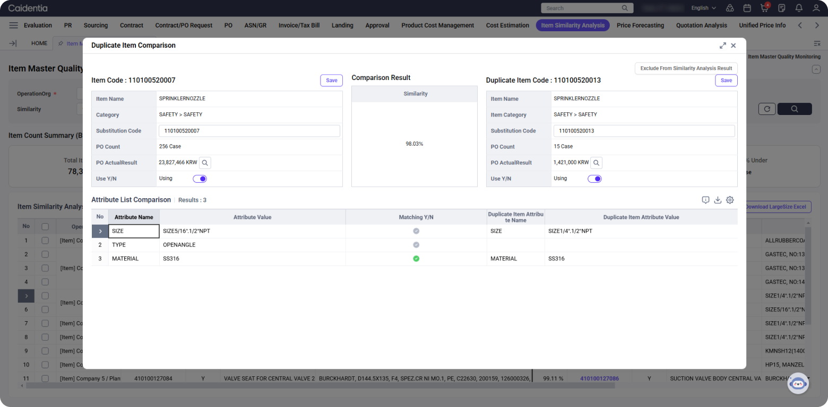Expand the SIZE row arrow in attribute table
This screenshot has height=407, width=828.
[x=100, y=231]
